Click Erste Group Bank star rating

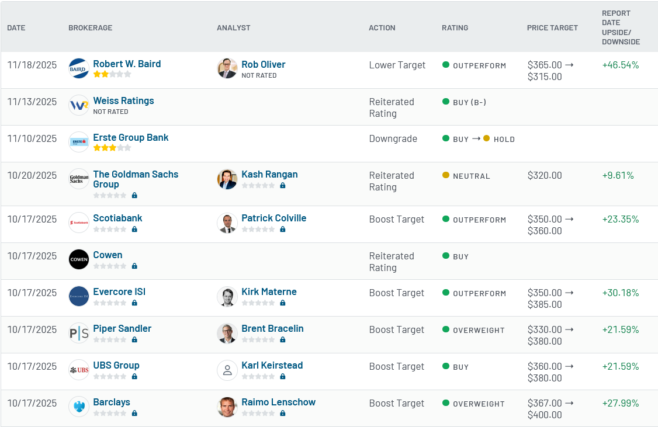[x=112, y=148]
